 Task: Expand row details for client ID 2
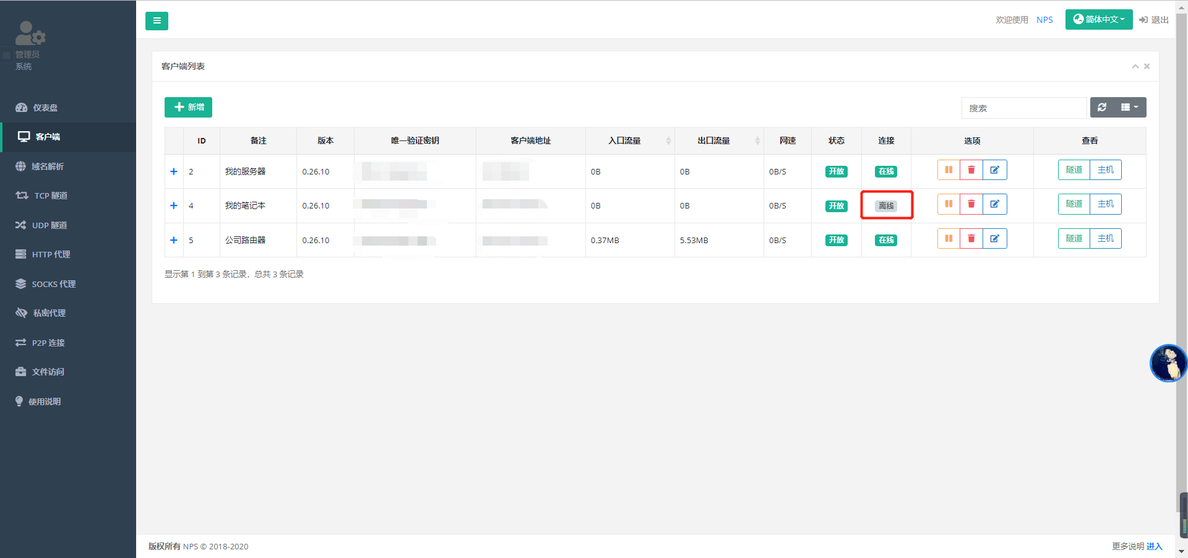[x=174, y=172]
